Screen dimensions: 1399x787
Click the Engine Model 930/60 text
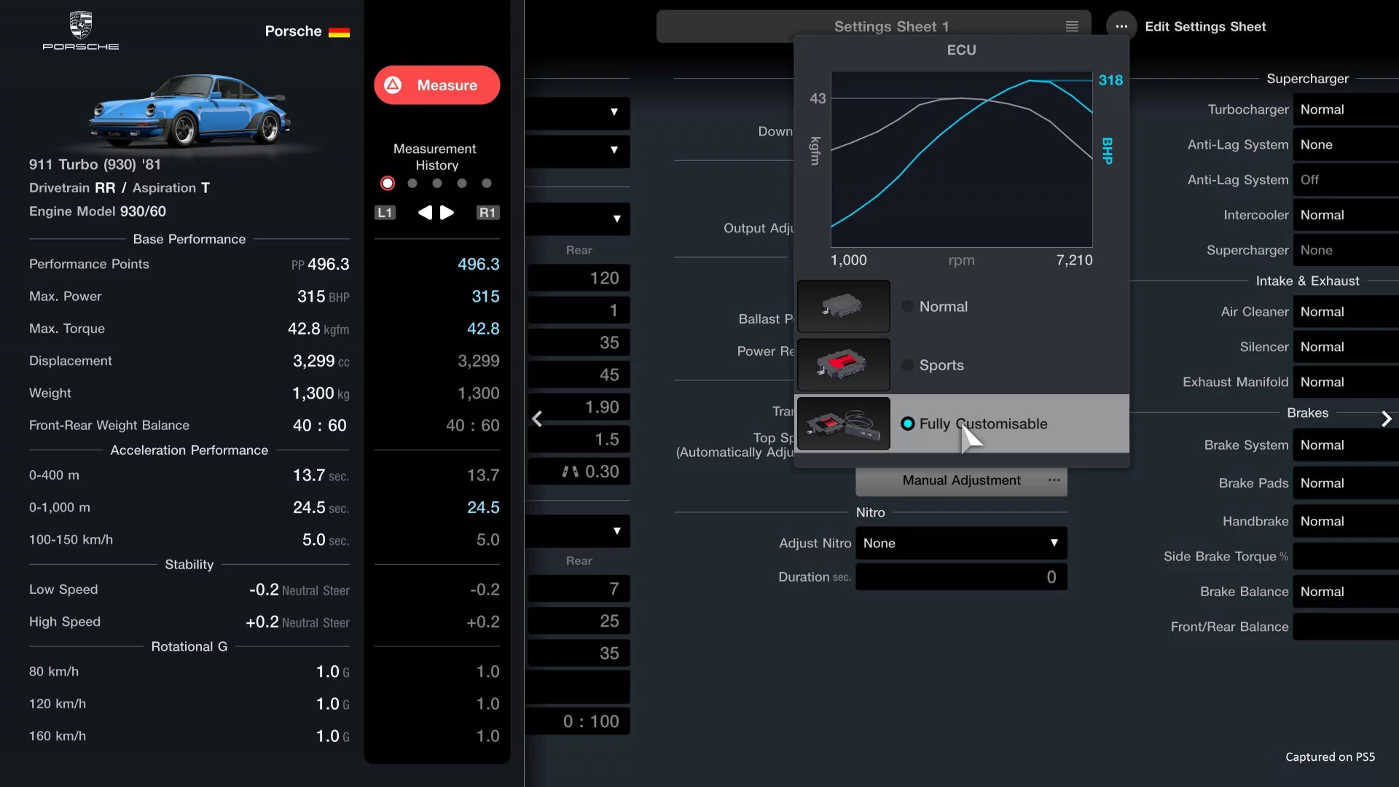[98, 211]
